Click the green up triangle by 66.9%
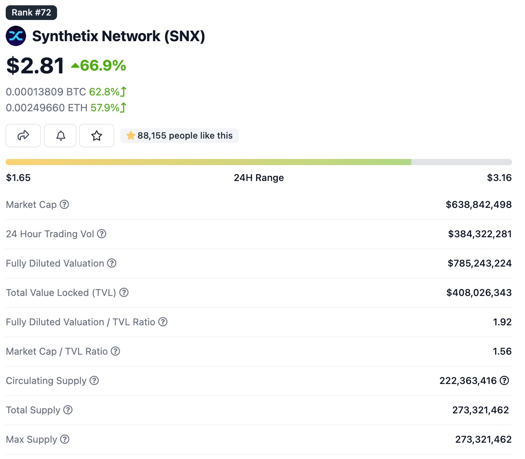Image resolution: width=525 pixels, height=459 pixels. 75,65
